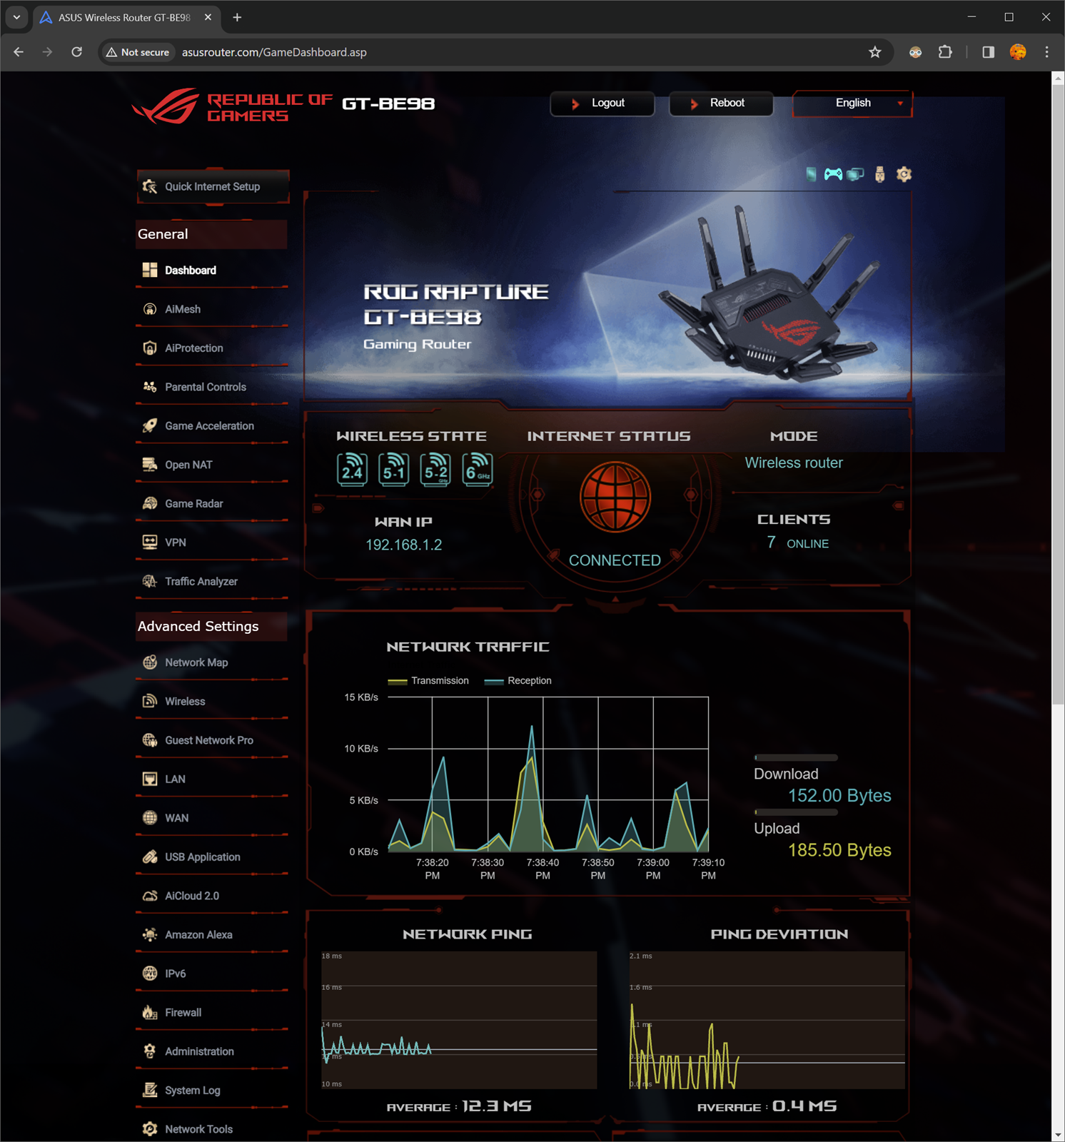Click the Game Acceleration rocket icon

tap(150, 425)
